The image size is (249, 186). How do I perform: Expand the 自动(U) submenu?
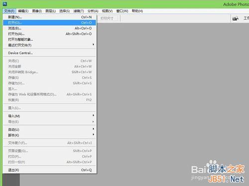49,129
